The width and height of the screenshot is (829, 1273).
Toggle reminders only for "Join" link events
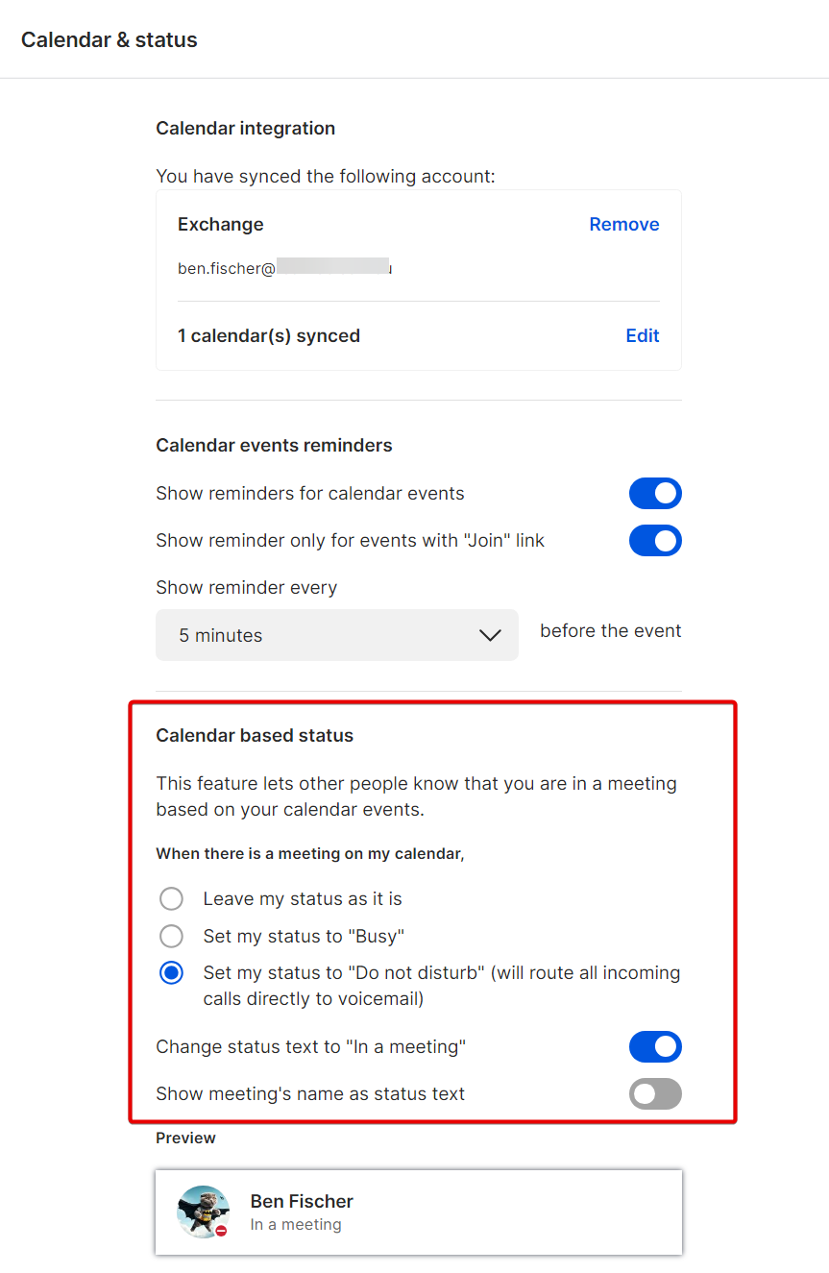(655, 541)
